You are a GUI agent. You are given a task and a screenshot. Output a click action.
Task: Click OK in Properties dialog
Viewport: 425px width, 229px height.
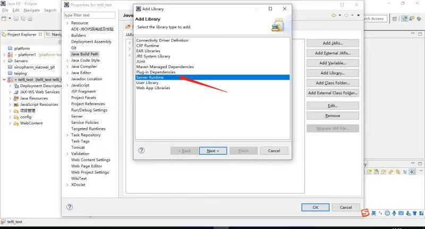[315, 207]
